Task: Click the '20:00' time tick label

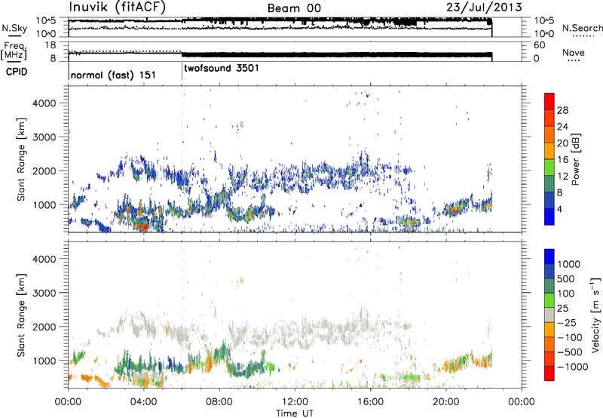Action: tap(446, 402)
